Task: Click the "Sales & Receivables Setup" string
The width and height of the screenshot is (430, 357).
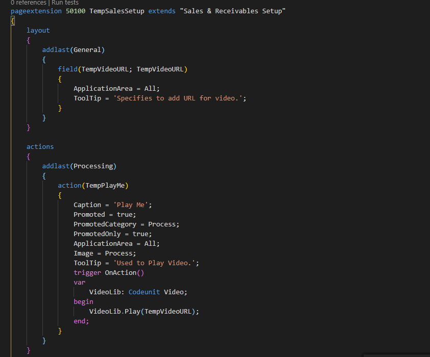Action: coord(232,11)
